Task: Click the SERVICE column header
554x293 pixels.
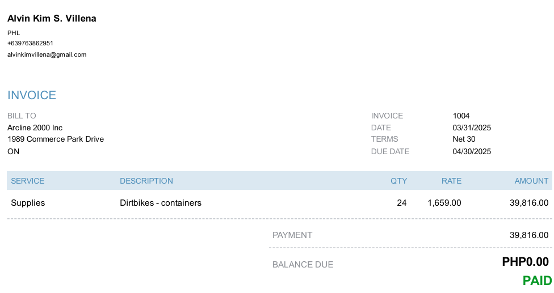Action: [x=28, y=181]
